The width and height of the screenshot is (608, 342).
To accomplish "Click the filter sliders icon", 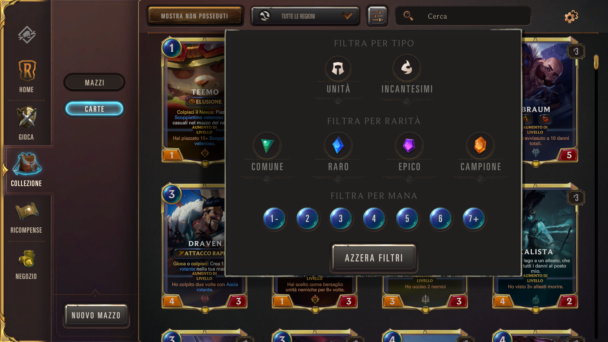I will pyautogui.click(x=377, y=16).
